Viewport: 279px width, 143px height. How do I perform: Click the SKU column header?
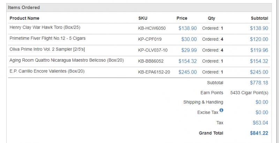143,18
